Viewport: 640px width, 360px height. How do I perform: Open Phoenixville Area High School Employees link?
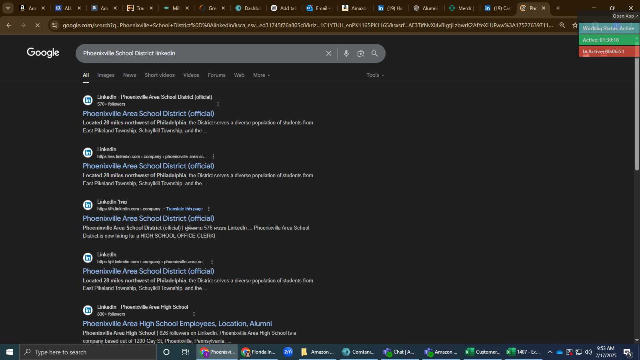pos(177,324)
